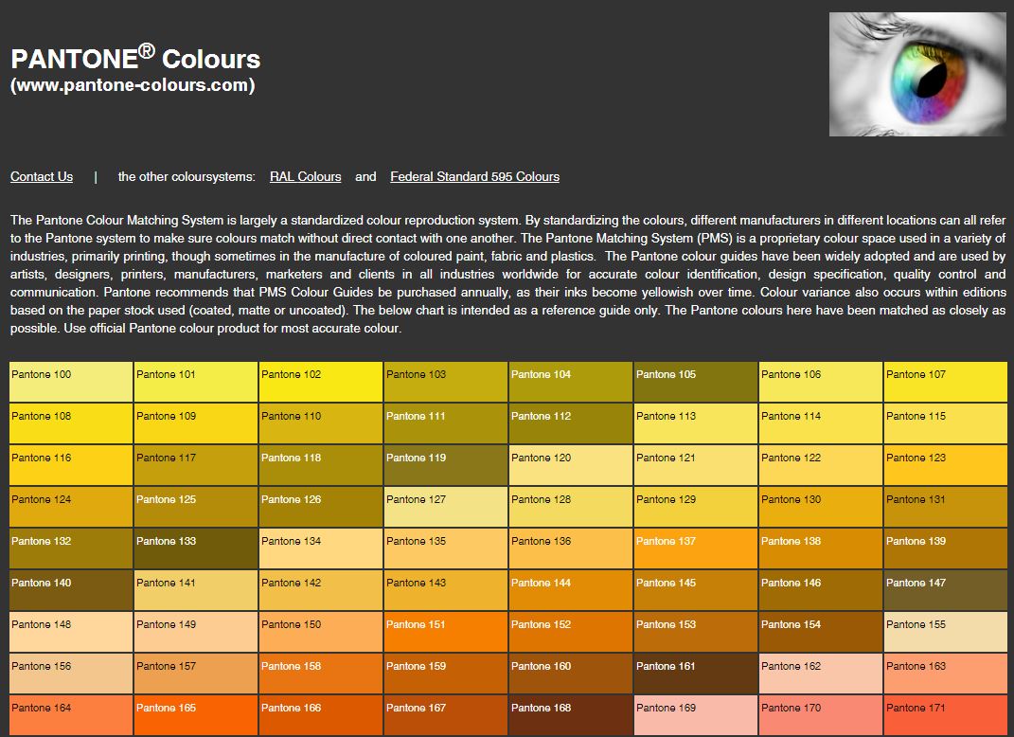Click the rainbow eye header image
The width and height of the screenshot is (1014, 737).
pos(917,75)
